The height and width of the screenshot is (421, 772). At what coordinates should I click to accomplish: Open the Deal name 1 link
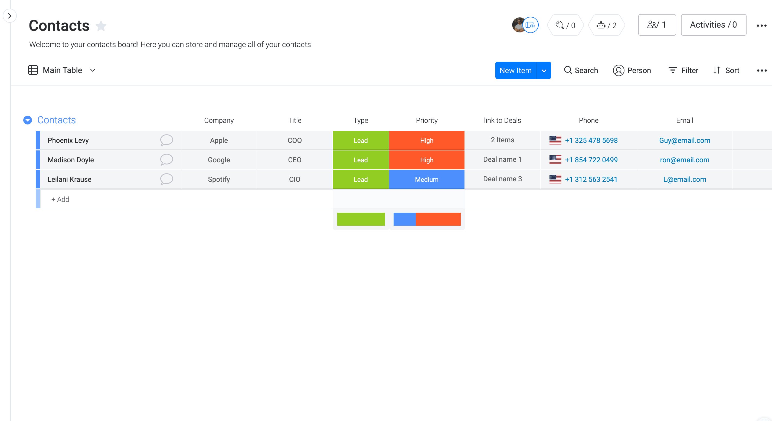tap(502, 159)
